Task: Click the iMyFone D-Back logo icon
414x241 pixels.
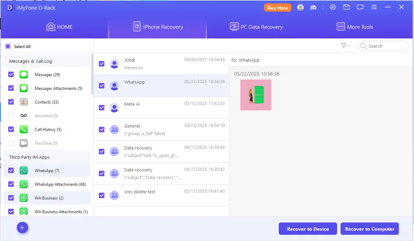Action: 10,7
